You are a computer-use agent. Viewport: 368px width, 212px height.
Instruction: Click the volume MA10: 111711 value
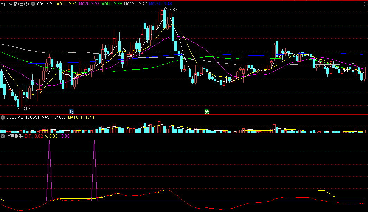click(81, 117)
